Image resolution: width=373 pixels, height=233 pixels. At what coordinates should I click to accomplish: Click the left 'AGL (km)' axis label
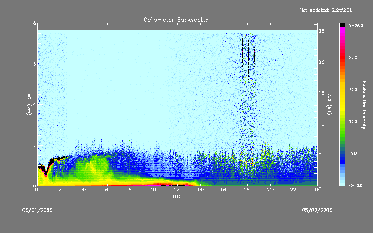pyautogui.click(x=29, y=104)
